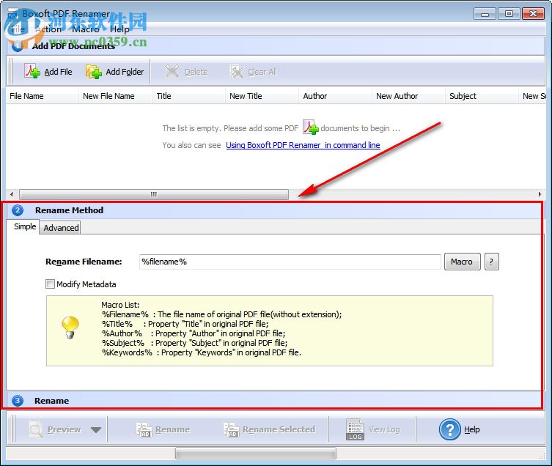552x466 pixels.
Task: Click the Add Folder toolbar button
Action: [x=115, y=72]
